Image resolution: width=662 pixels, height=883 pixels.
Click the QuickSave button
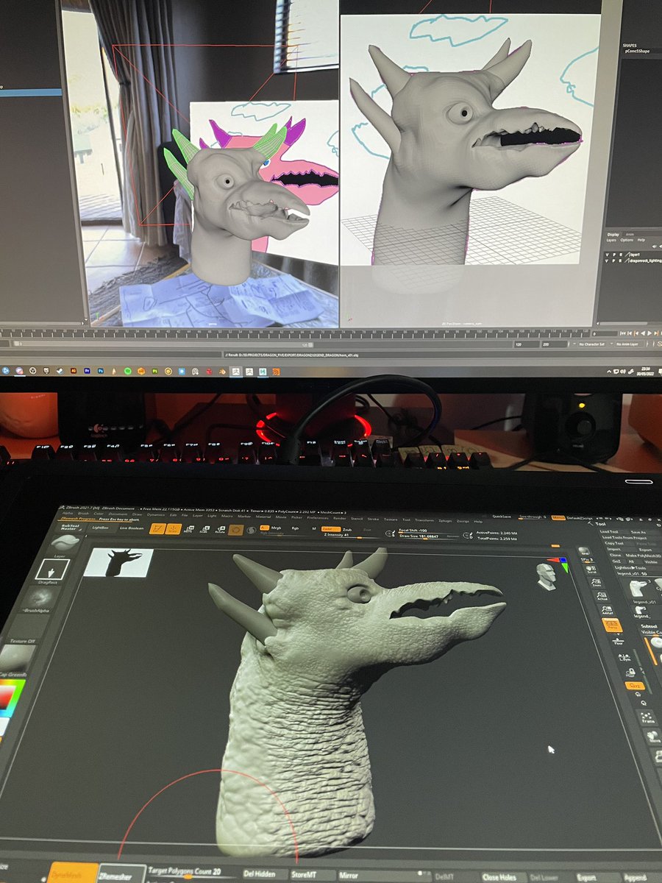pyautogui.click(x=502, y=517)
